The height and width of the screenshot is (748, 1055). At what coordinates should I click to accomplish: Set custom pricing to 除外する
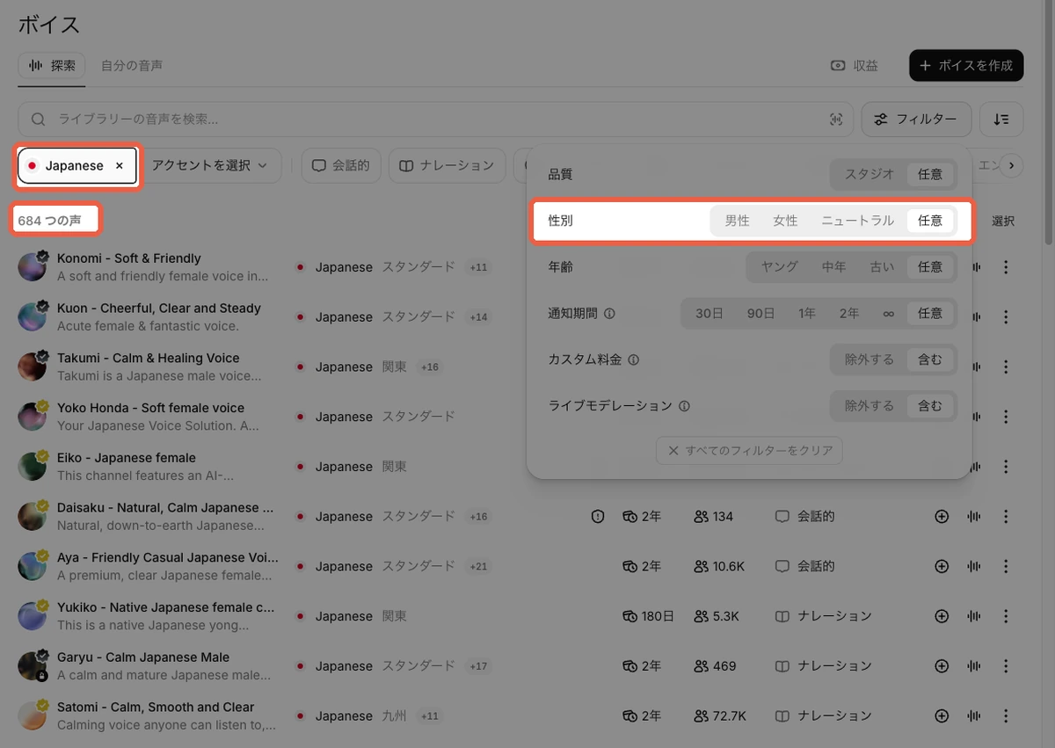tap(869, 359)
